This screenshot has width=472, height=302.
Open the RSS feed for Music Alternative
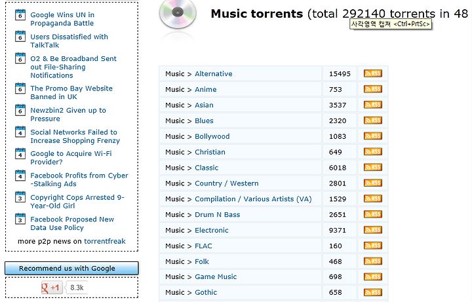[x=372, y=73]
